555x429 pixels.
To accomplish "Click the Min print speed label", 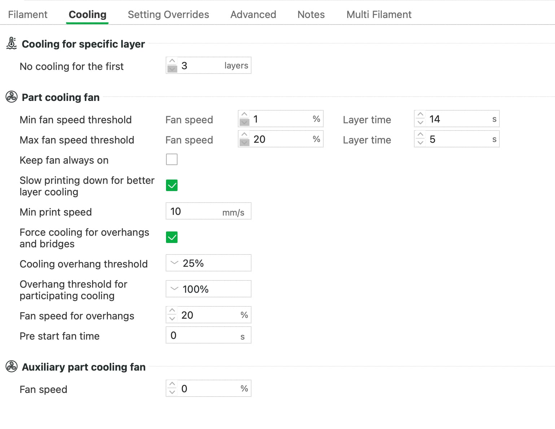I will point(56,212).
